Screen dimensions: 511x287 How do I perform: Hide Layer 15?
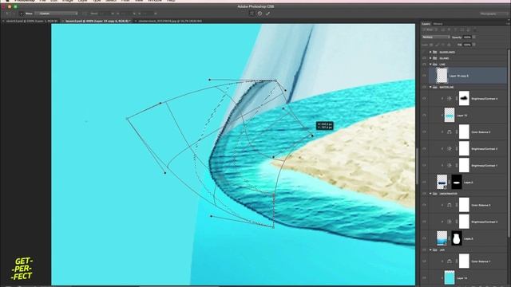424,115
